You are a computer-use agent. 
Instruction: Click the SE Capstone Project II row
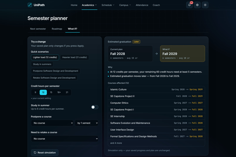(x=156, y=96)
